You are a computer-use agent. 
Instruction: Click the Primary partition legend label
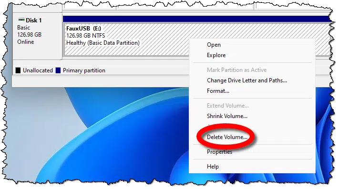coord(84,70)
